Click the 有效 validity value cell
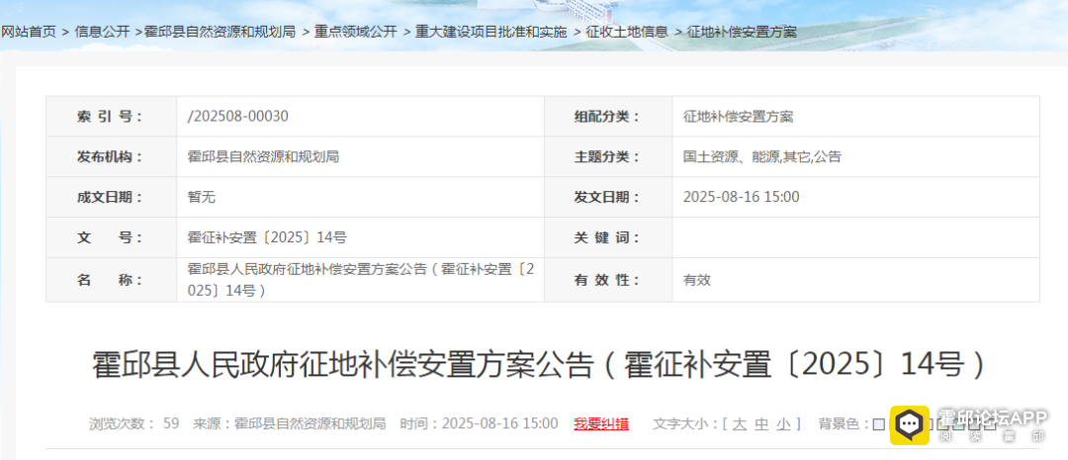Image resolution: width=1068 pixels, height=460 pixels. pos(697,280)
